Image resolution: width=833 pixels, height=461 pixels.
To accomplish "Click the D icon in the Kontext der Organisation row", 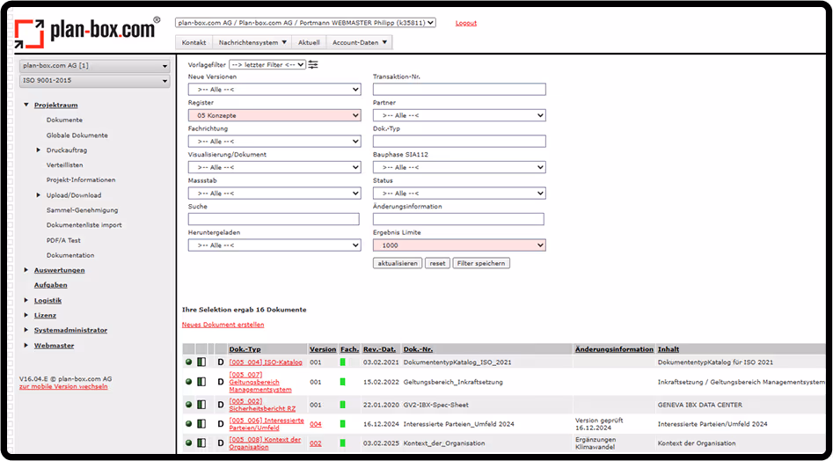I will [221, 443].
